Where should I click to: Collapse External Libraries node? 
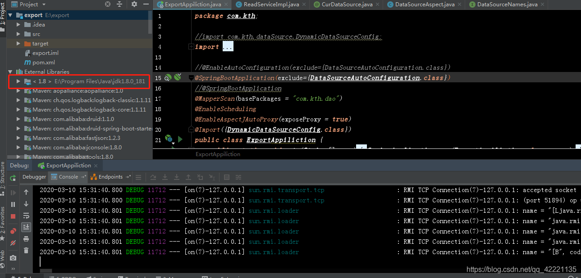click(x=11, y=72)
